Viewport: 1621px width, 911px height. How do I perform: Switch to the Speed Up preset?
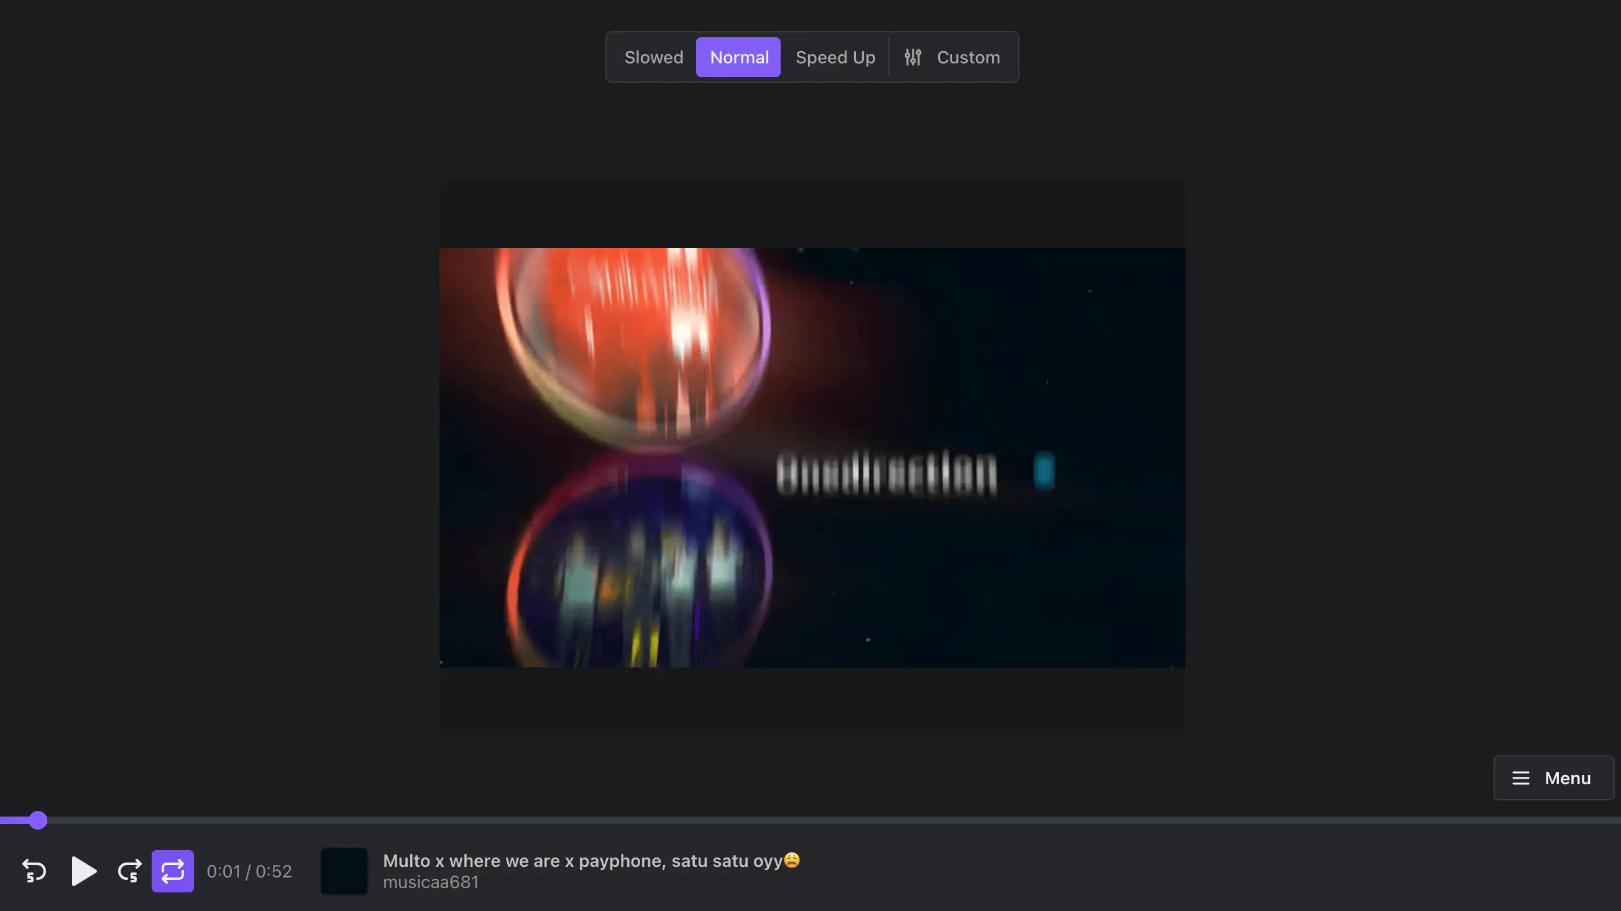(835, 57)
